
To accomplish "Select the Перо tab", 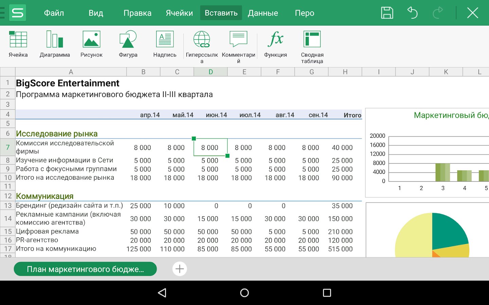I will click(305, 13).
